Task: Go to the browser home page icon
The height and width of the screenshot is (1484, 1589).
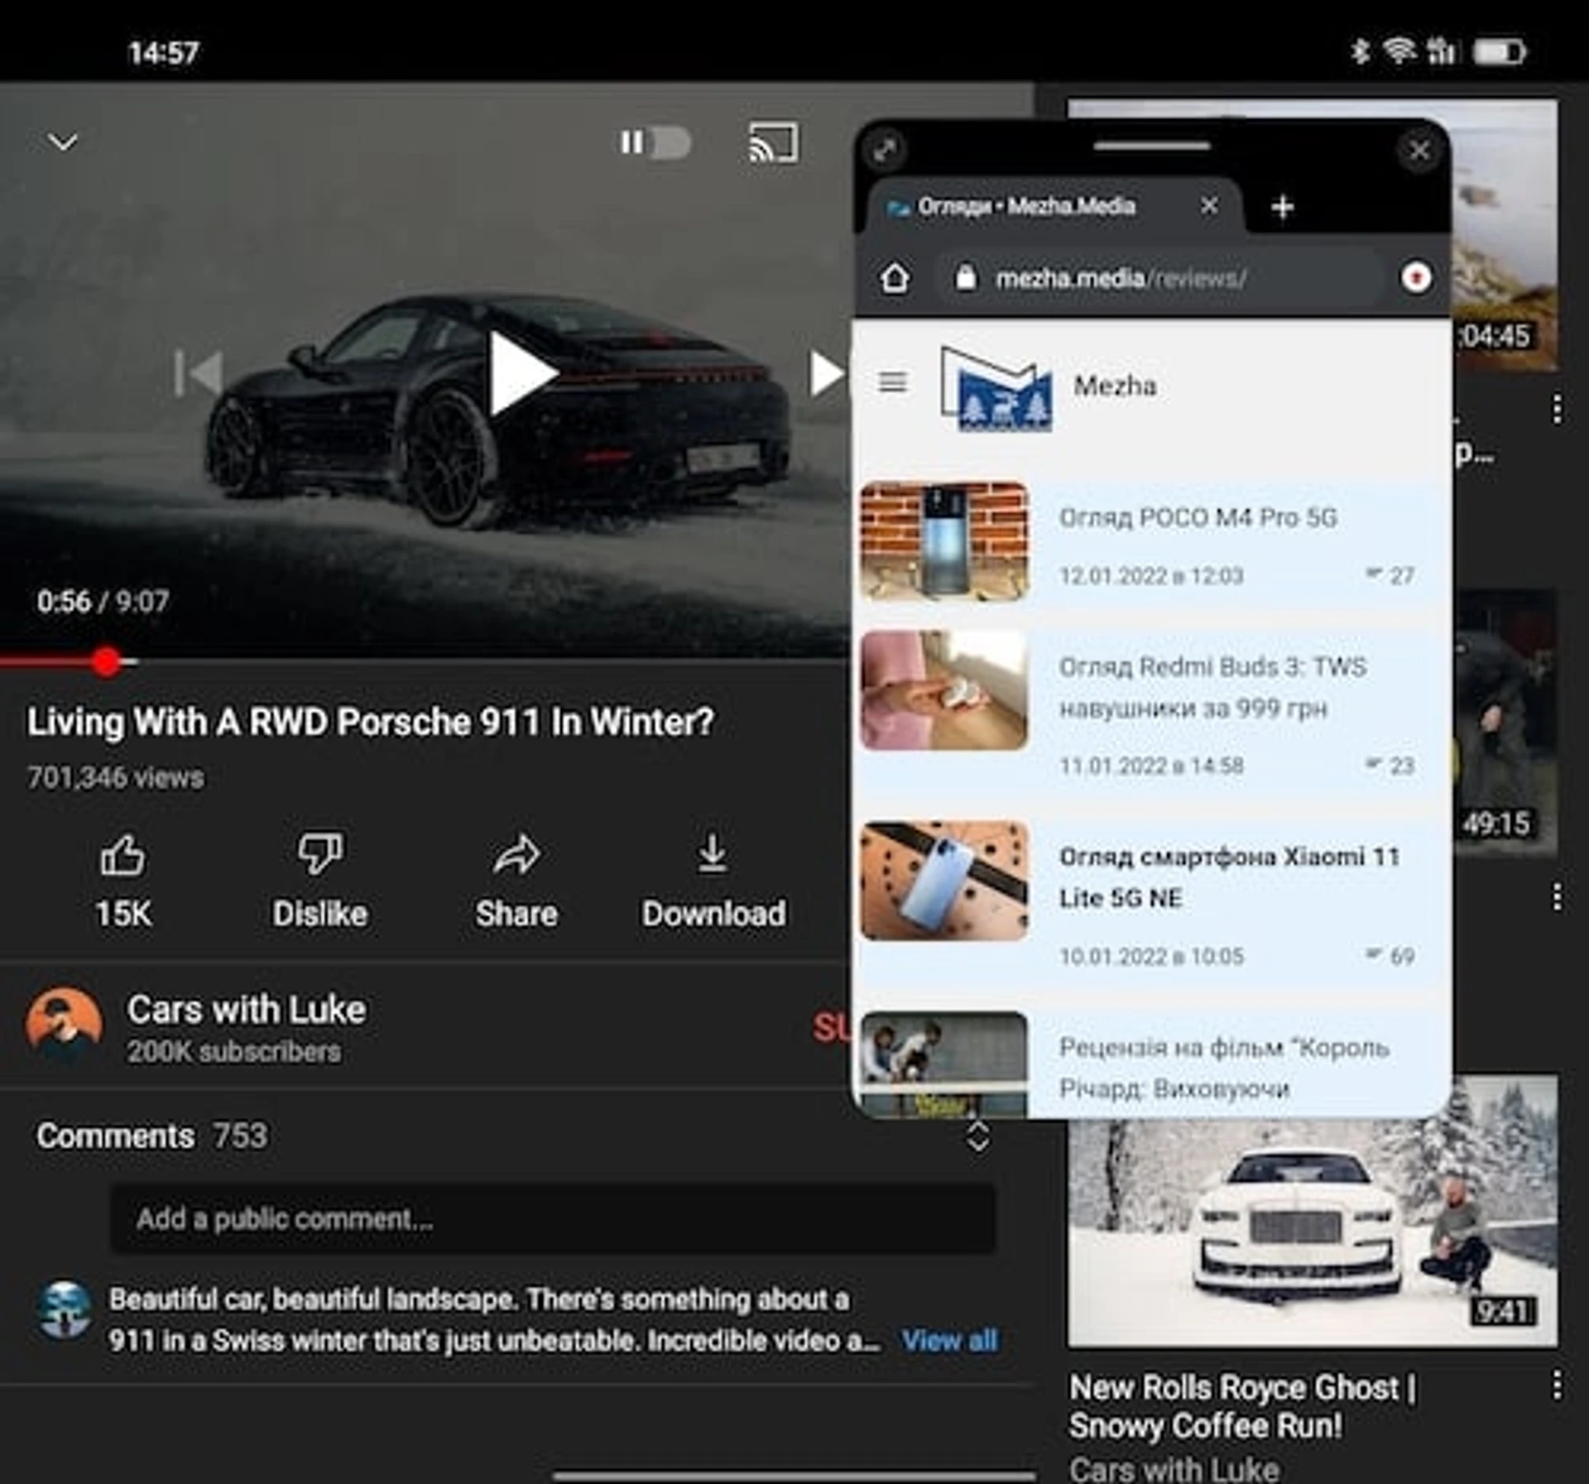Action: (895, 278)
